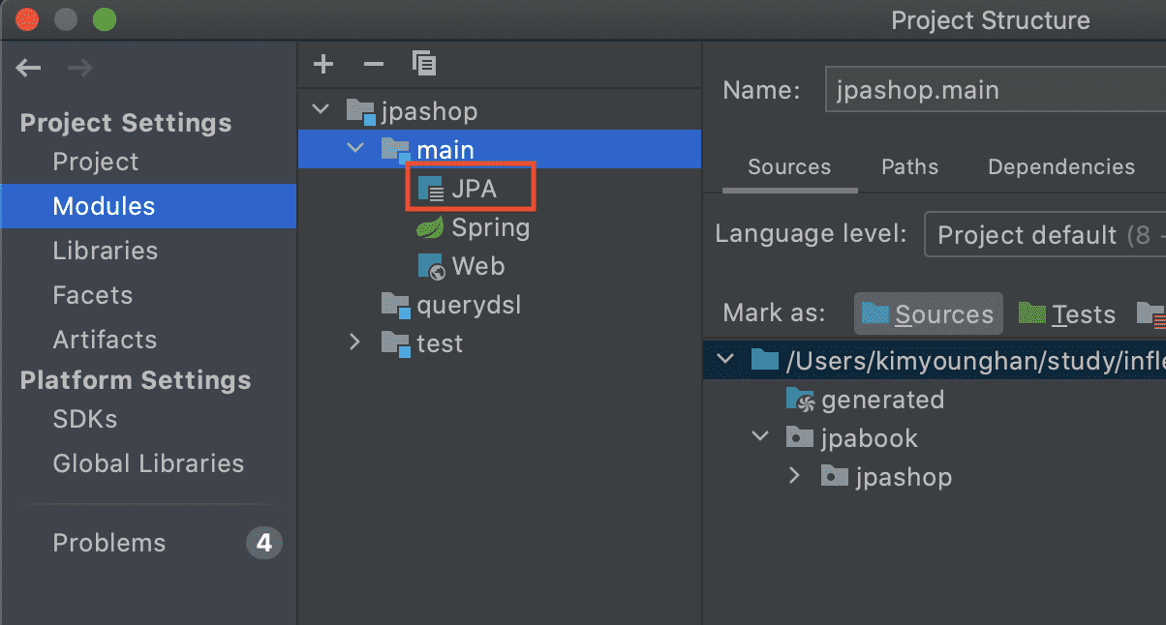Screen dimensions: 1166x625
Task: Expand the jpashop package folder
Action: click(795, 476)
